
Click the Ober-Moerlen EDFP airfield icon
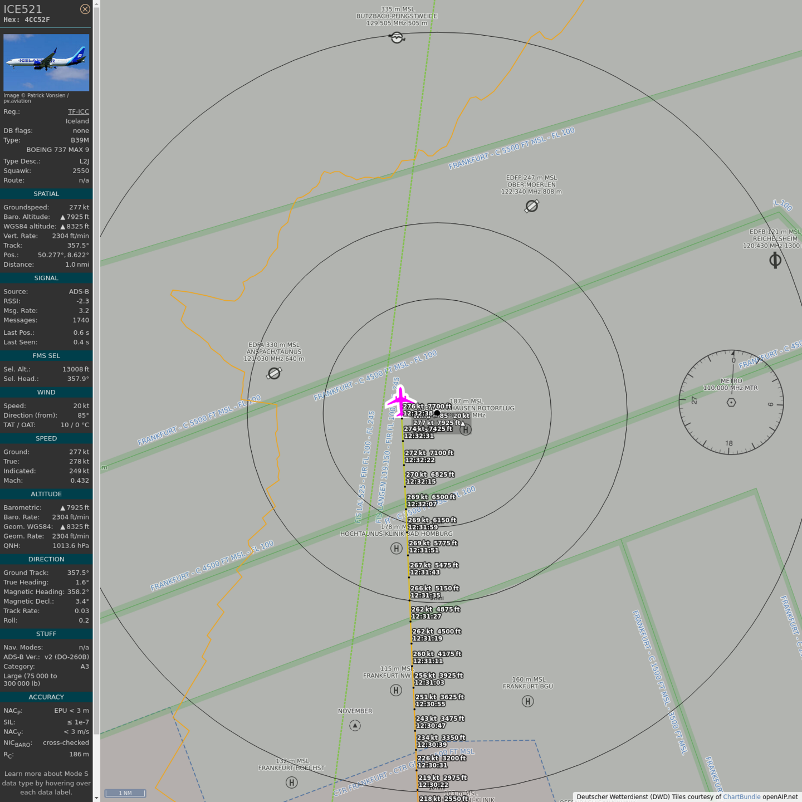click(532, 206)
